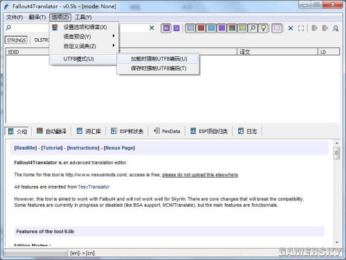Click the light bulb toolbar icon
This screenshot has width=346, height=260.
[263, 28]
